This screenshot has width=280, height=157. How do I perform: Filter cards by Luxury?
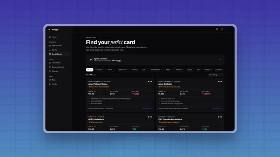[190, 70]
